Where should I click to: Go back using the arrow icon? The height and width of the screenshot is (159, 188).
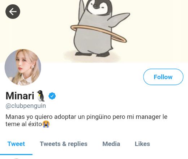(x=13, y=12)
